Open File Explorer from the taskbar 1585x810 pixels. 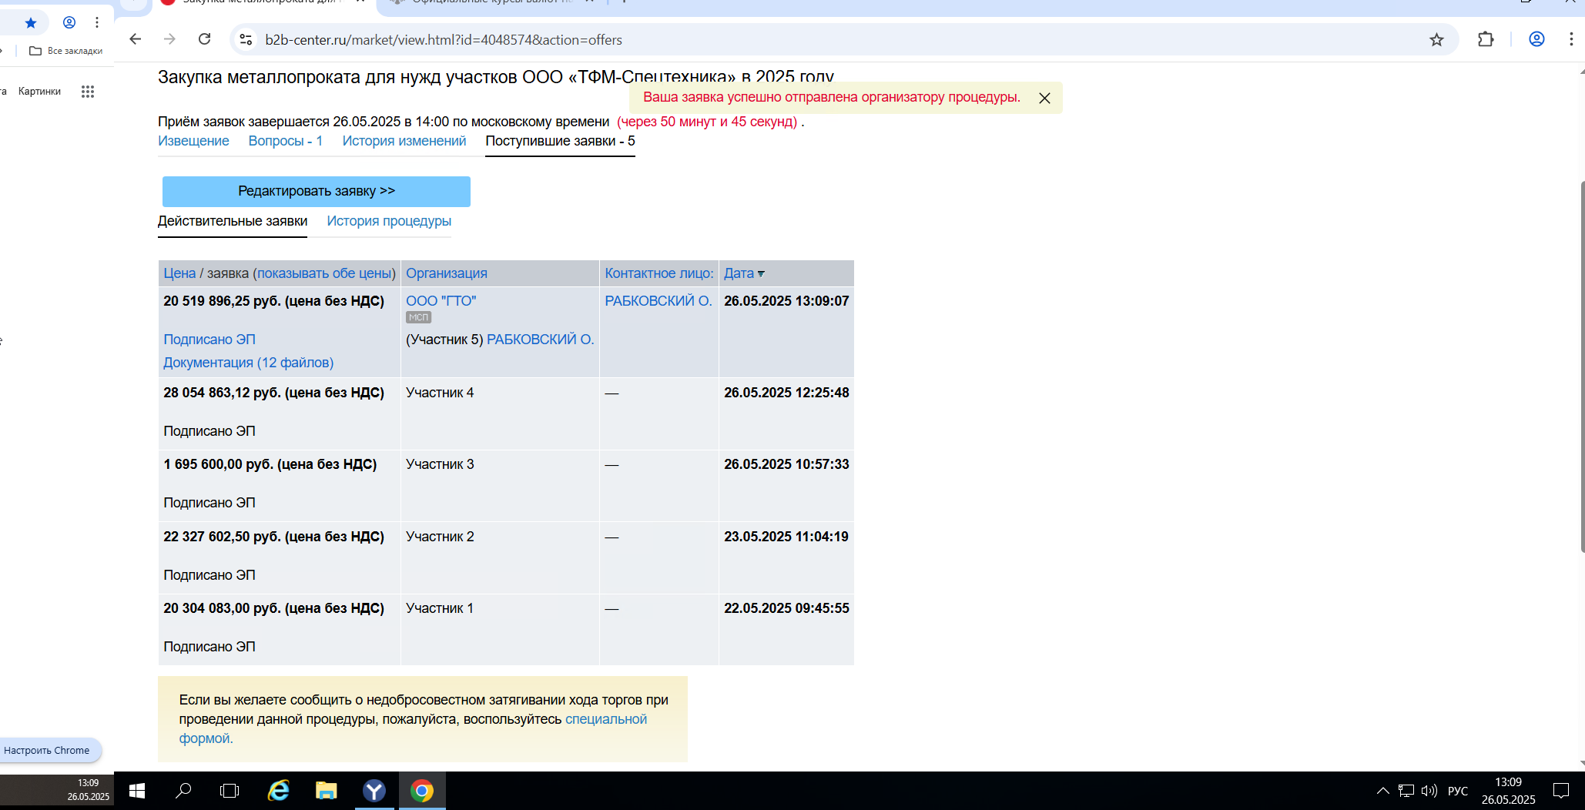[327, 791]
